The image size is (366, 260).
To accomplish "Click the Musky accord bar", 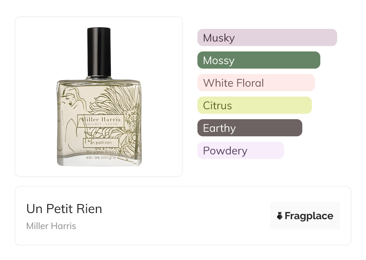I will [x=267, y=38].
